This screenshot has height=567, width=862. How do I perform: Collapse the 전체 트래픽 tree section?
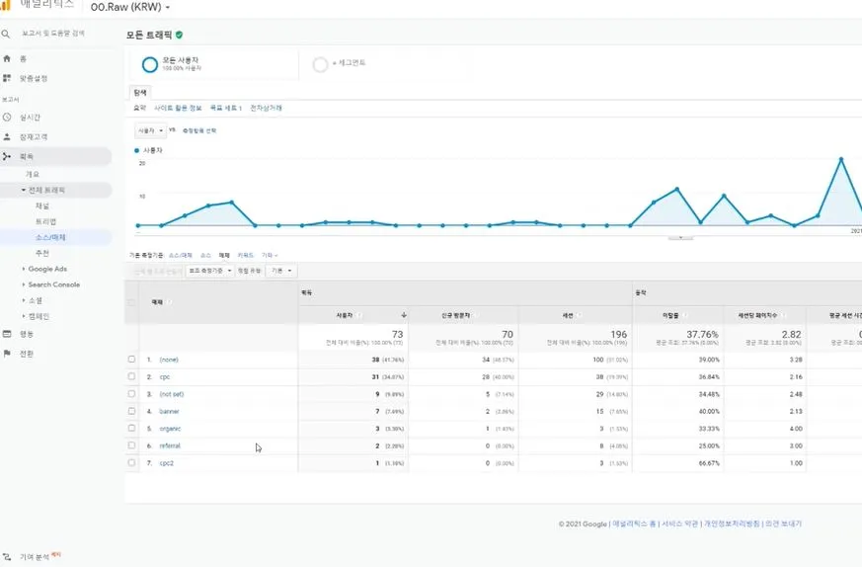pos(24,190)
